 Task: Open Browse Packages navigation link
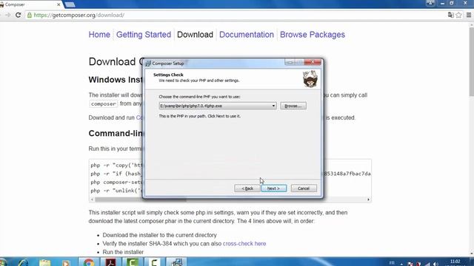pos(313,35)
